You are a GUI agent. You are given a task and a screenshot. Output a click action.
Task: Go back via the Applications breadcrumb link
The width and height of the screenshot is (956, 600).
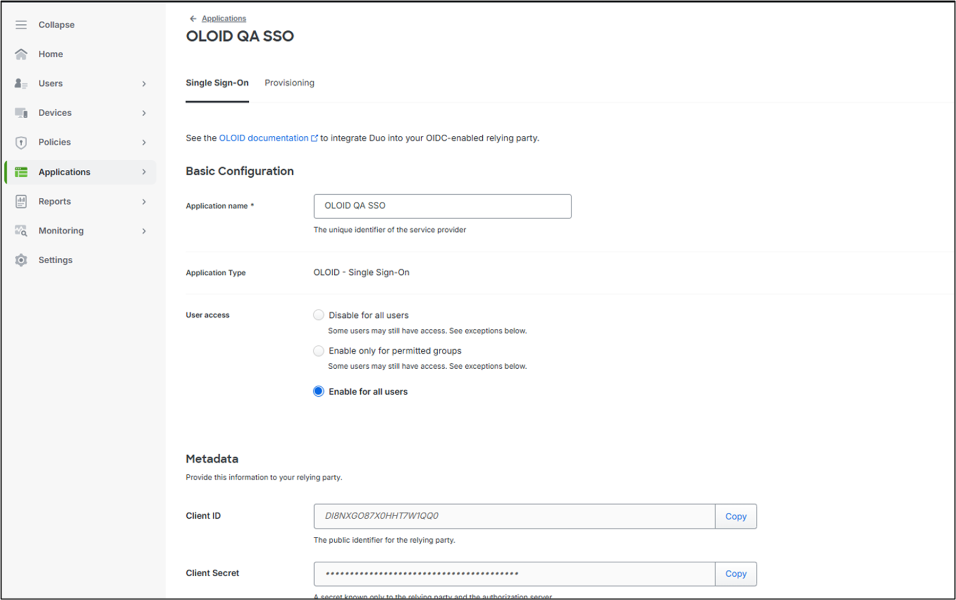pyautogui.click(x=224, y=19)
